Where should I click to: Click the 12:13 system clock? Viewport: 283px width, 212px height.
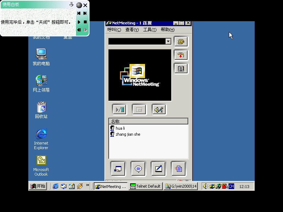click(244, 187)
